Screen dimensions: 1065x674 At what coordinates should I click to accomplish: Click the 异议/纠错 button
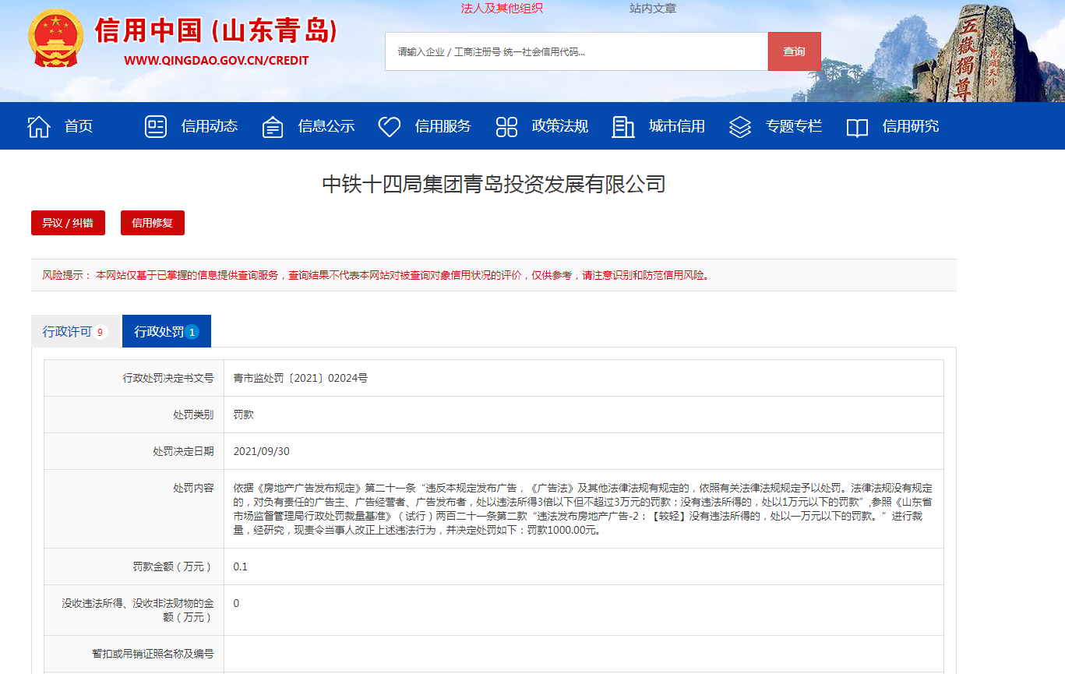click(x=68, y=223)
